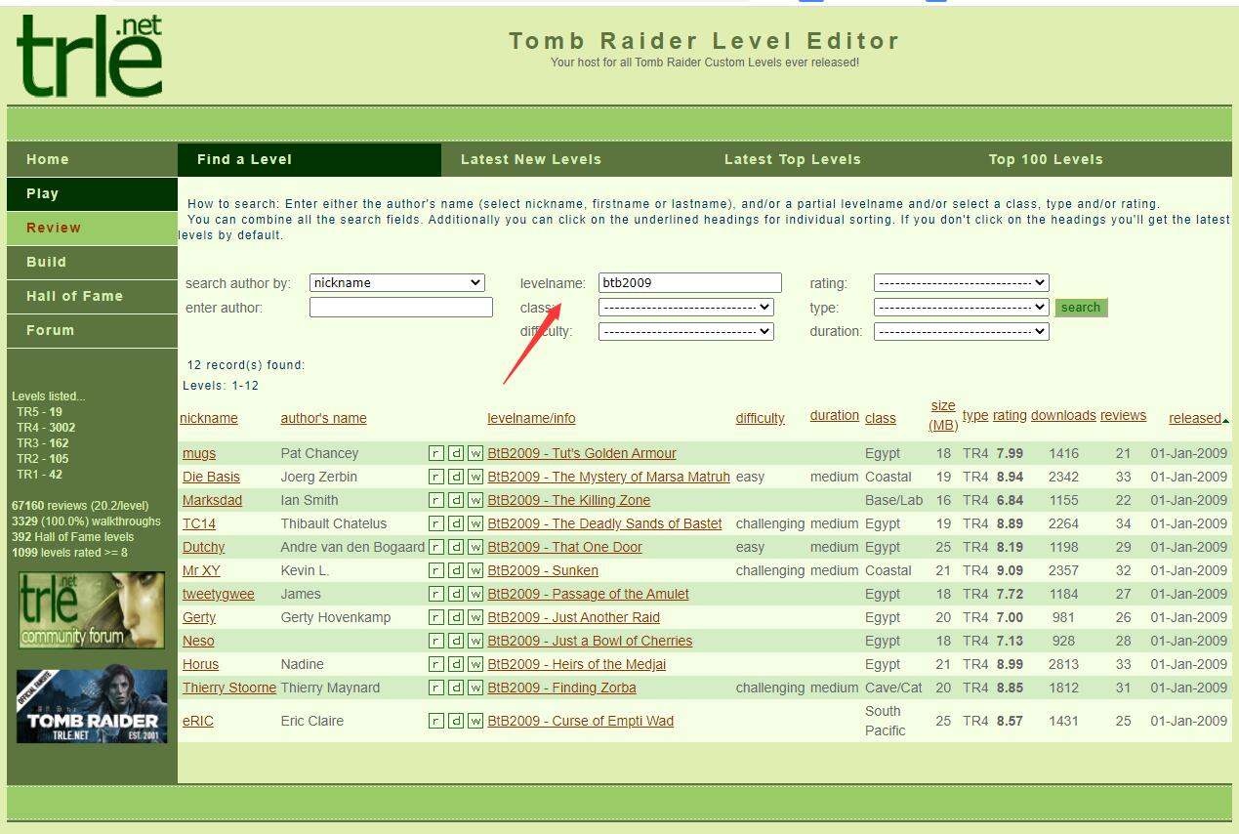Go to the Home menu item

pos(92,159)
